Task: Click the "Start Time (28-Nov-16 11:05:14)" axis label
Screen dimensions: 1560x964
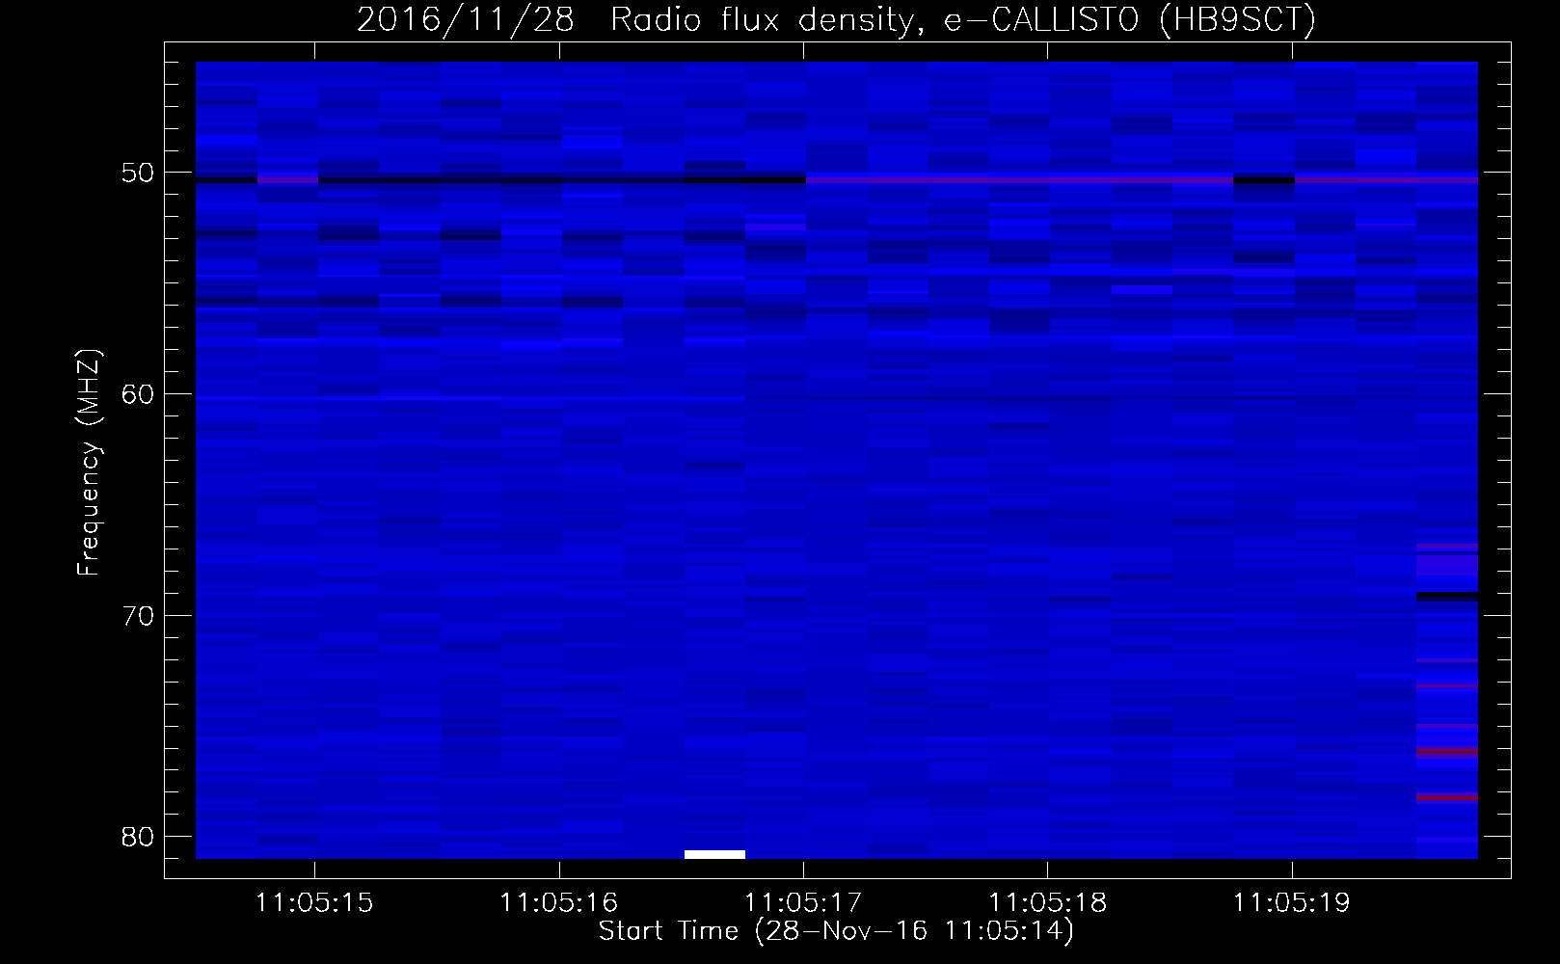Action: tap(836, 931)
